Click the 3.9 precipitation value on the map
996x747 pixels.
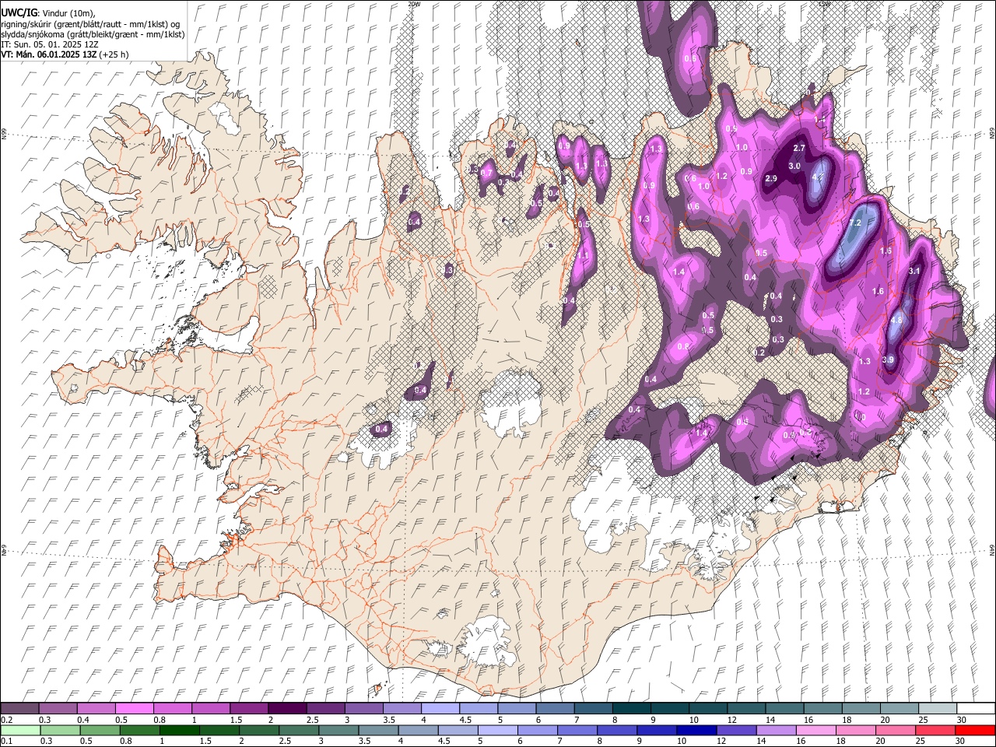pyautogui.click(x=888, y=359)
